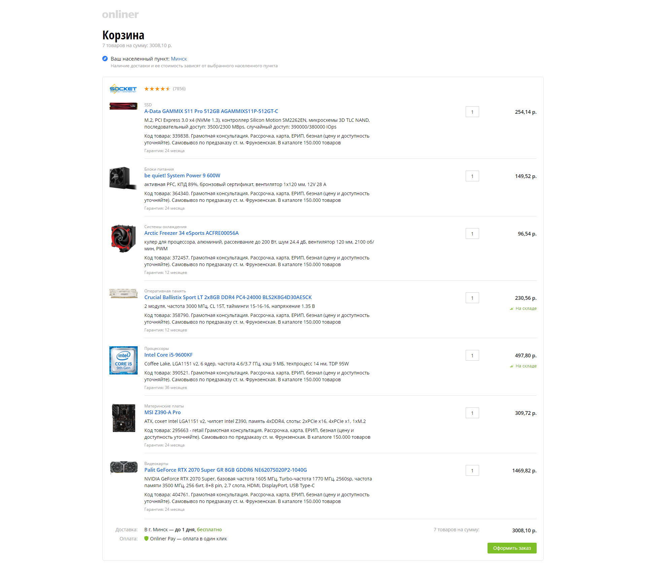Open the A-Data GAMMIX SSD thumbnail

click(123, 106)
